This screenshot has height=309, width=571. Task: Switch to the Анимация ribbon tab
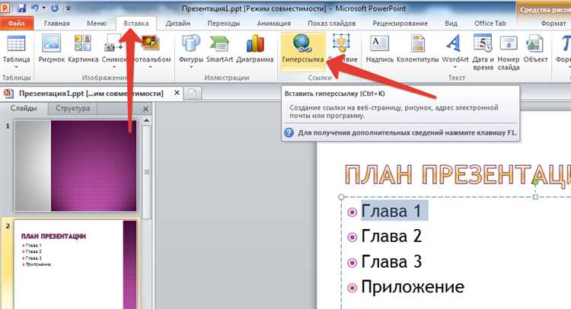click(274, 24)
